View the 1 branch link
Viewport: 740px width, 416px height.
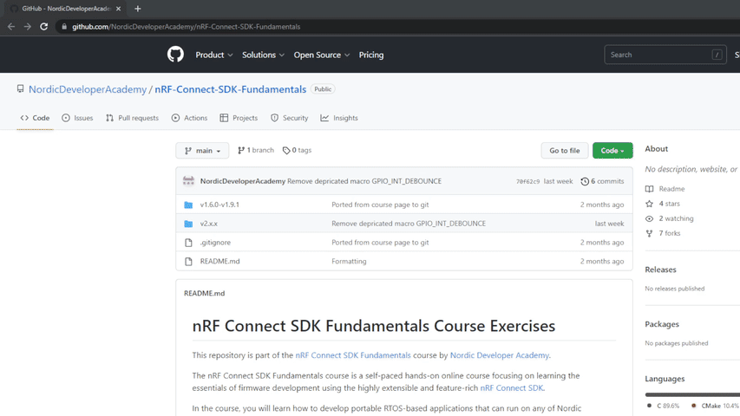pos(256,150)
